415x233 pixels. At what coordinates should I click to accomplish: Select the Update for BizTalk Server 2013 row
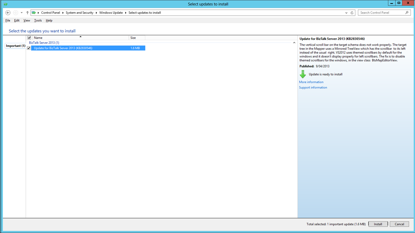pyautogui.click(x=88, y=48)
